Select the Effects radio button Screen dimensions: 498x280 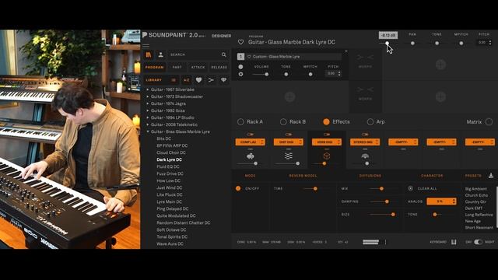[x=326, y=121]
